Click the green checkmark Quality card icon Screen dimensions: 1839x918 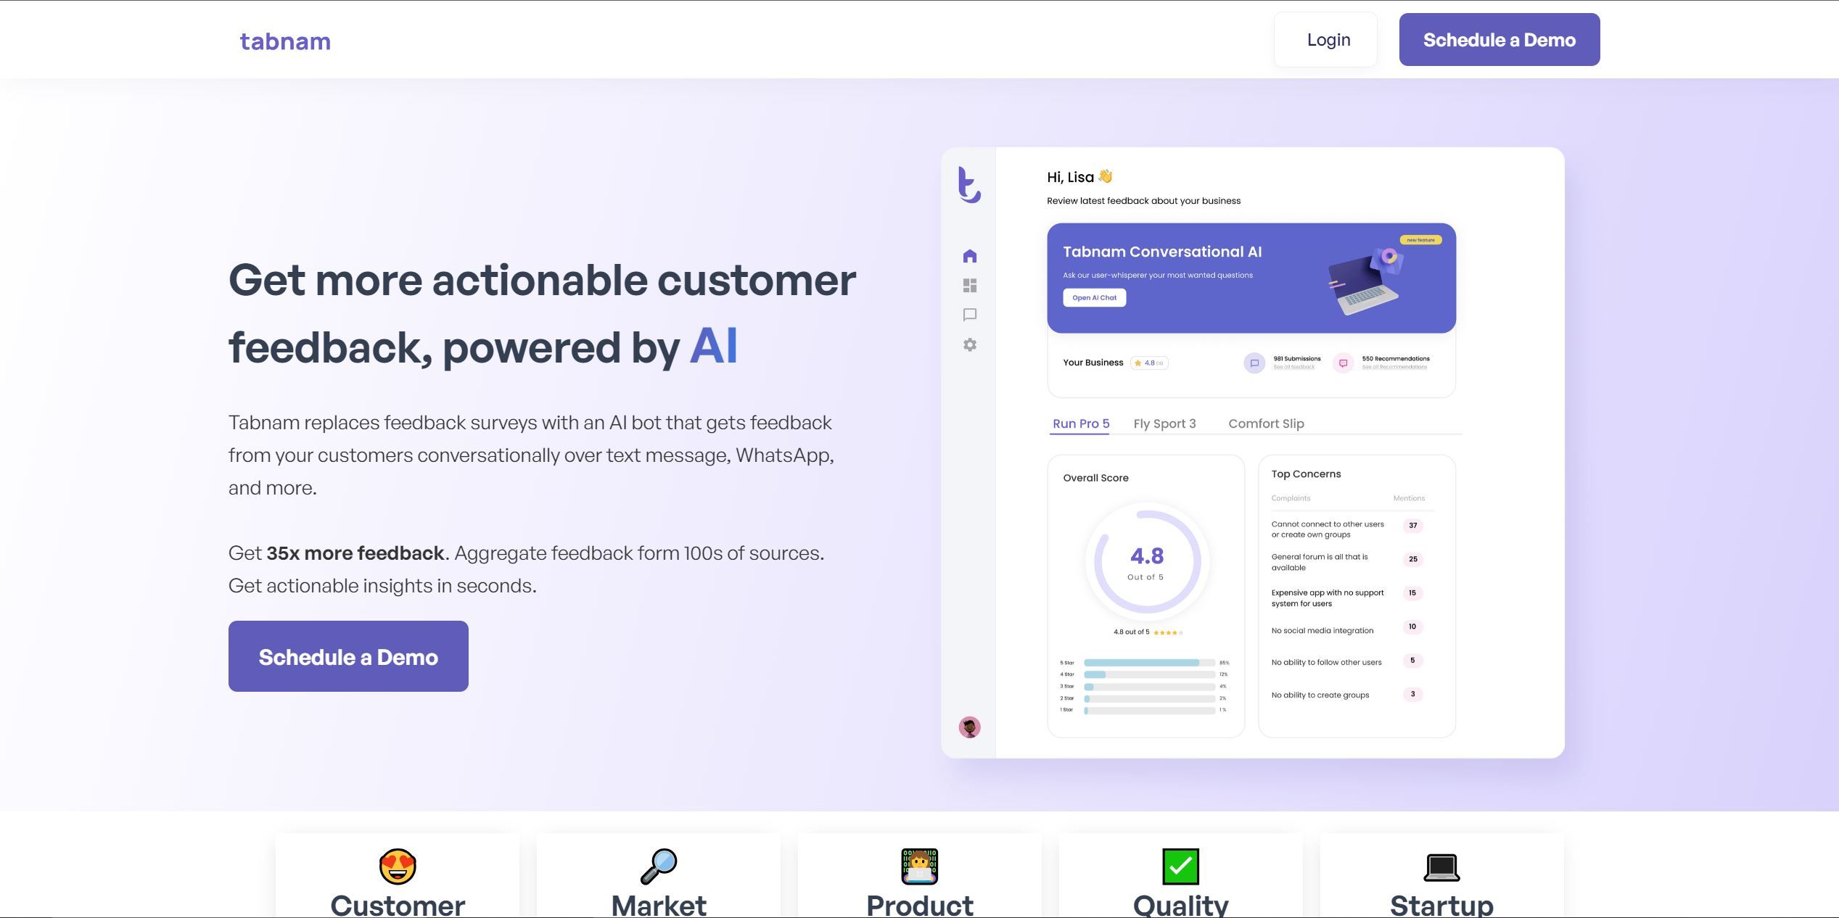click(x=1180, y=867)
